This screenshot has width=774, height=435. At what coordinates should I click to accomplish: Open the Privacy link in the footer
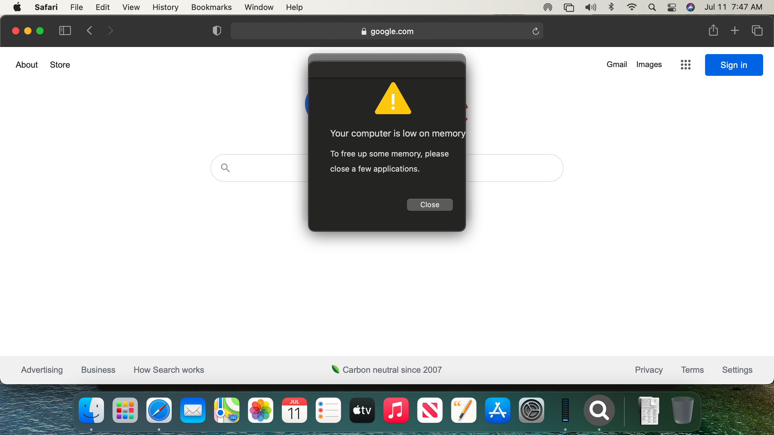tap(649, 370)
